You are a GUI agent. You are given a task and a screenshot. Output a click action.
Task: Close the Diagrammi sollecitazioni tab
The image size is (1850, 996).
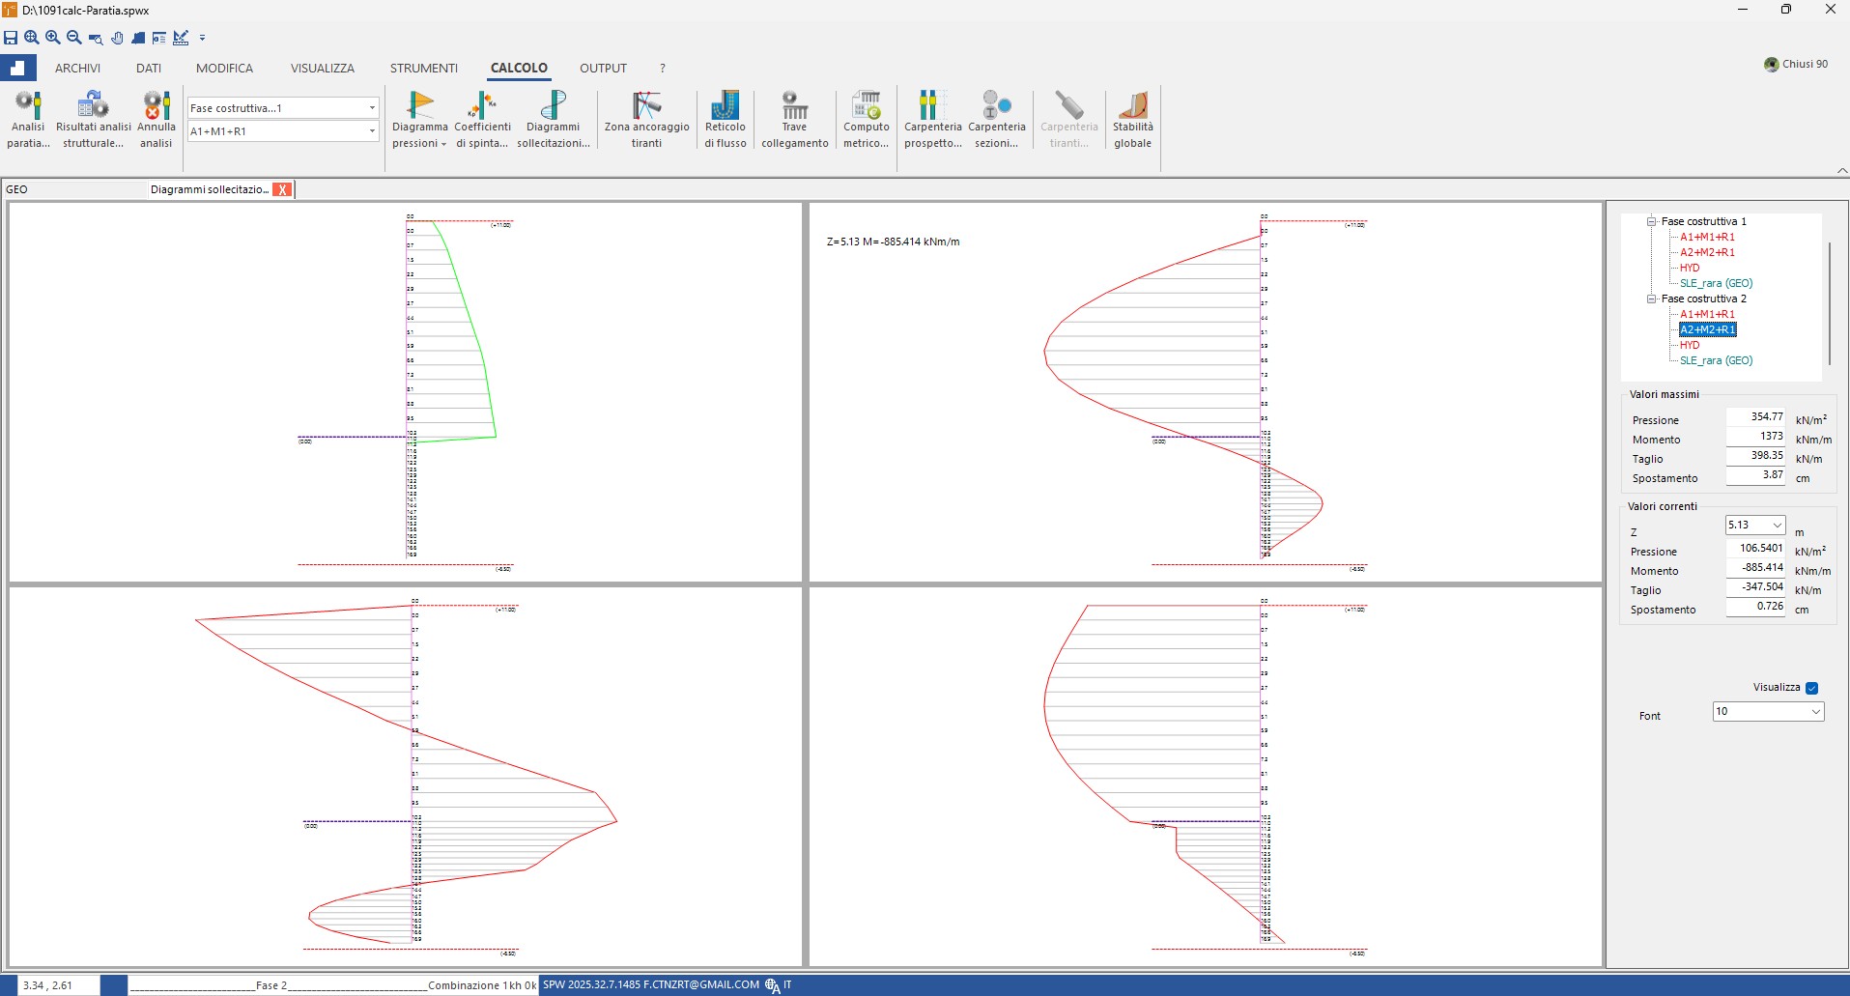click(282, 189)
